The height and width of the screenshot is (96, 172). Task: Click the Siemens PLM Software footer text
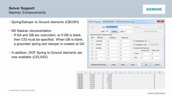156,93
